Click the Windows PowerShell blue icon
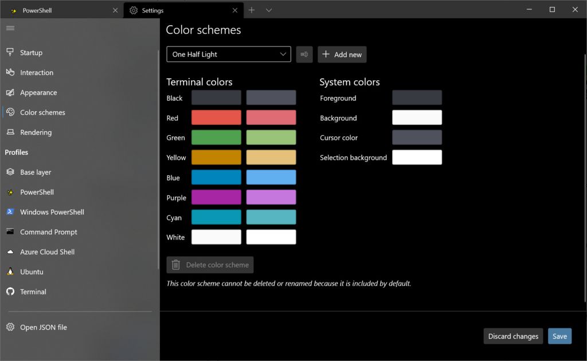This screenshot has height=361, width=587. coord(10,212)
